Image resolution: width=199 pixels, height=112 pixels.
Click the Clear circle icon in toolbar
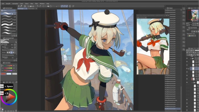(43, 6)
